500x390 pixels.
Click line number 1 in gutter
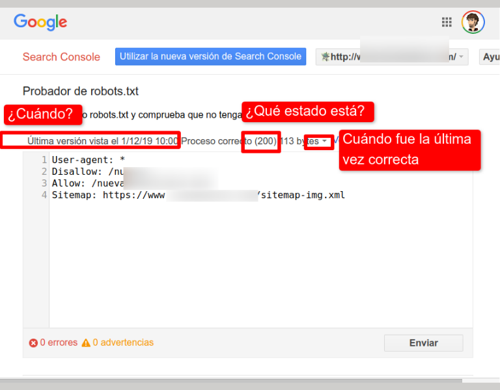[44, 160]
